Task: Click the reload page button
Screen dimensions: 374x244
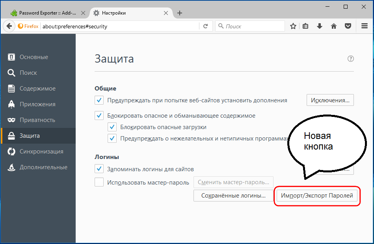Action: [205, 26]
